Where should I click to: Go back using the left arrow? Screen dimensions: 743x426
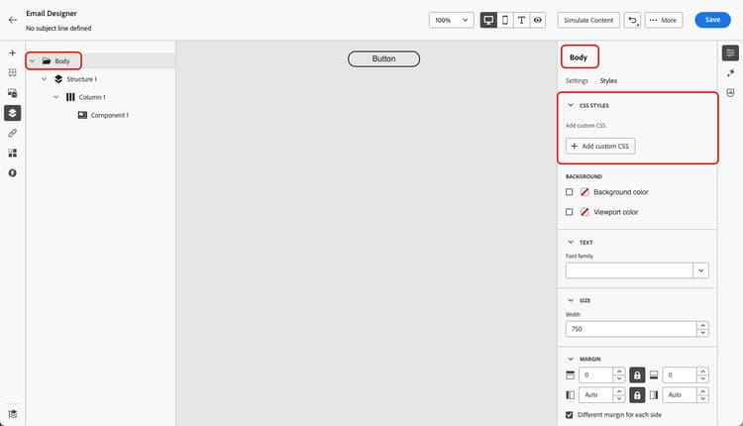(x=13, y=20)
